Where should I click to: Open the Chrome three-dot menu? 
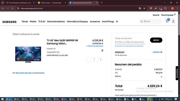177,8
